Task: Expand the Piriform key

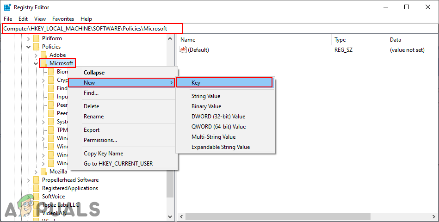Action: click(x=29, y=39)
